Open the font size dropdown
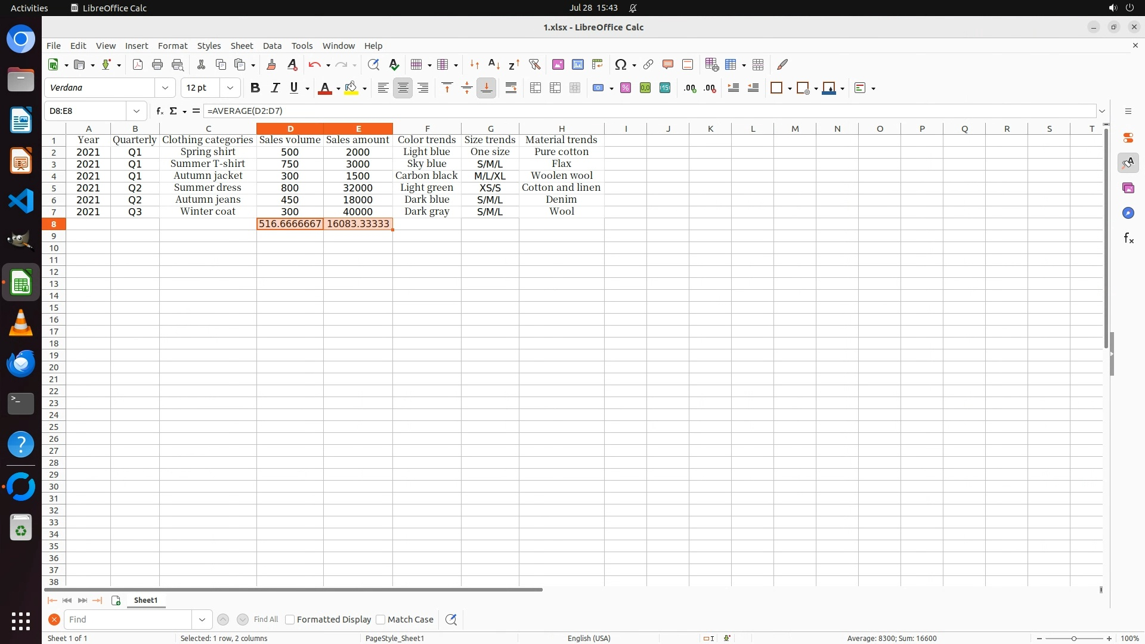 tap(230, 88)
